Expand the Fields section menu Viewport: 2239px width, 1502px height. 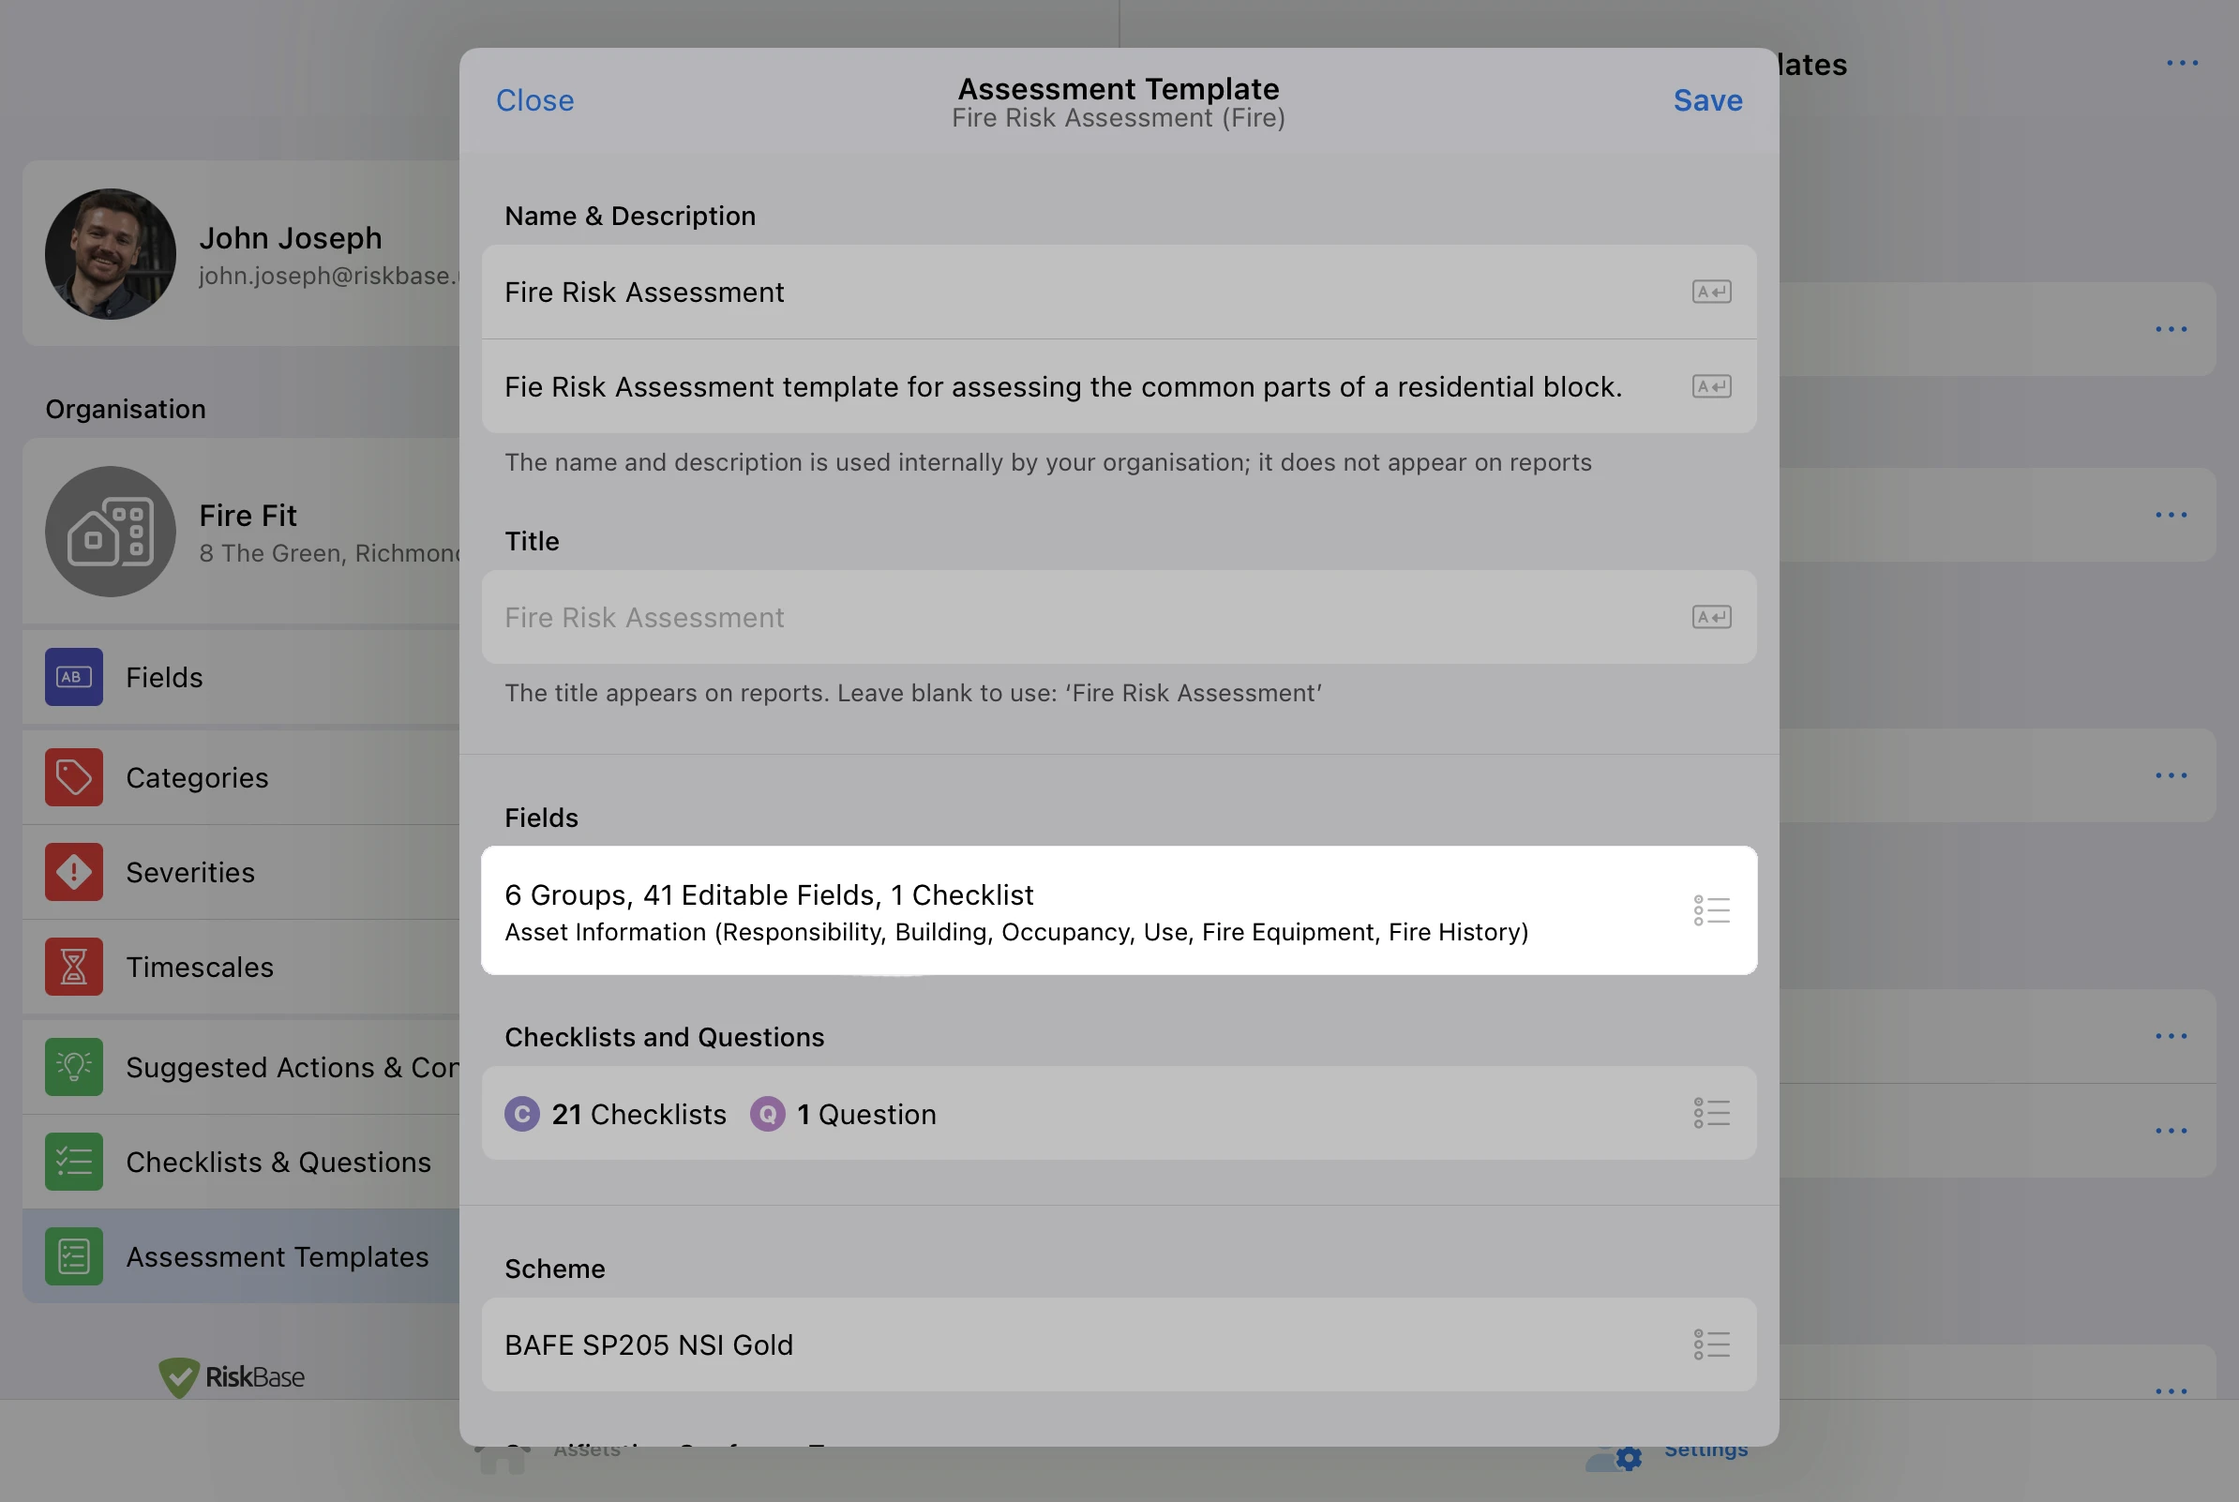pos(1711,910)
